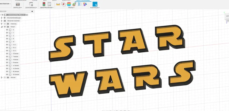229x111 pixels.
Task: Click the folder icon next to Körper
Action: (x=8, y=27)
